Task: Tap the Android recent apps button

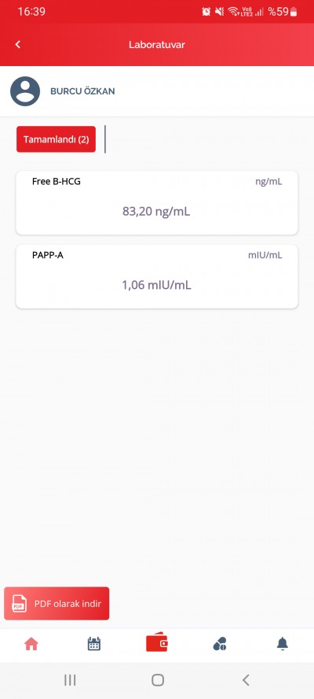Action: click(70, 680)
